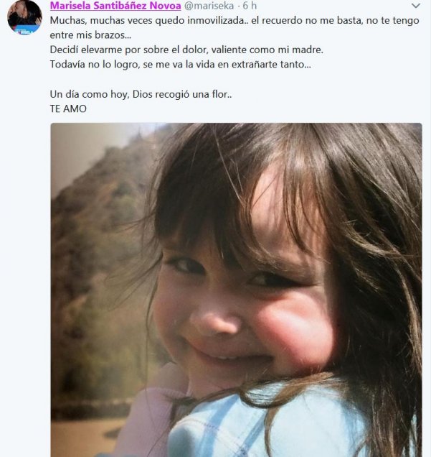Open the tweet via '6 h' timestamp
Image resolution: width=431 pixels, height=457 pixels.
pyautogui.click(x=248, y=6)
